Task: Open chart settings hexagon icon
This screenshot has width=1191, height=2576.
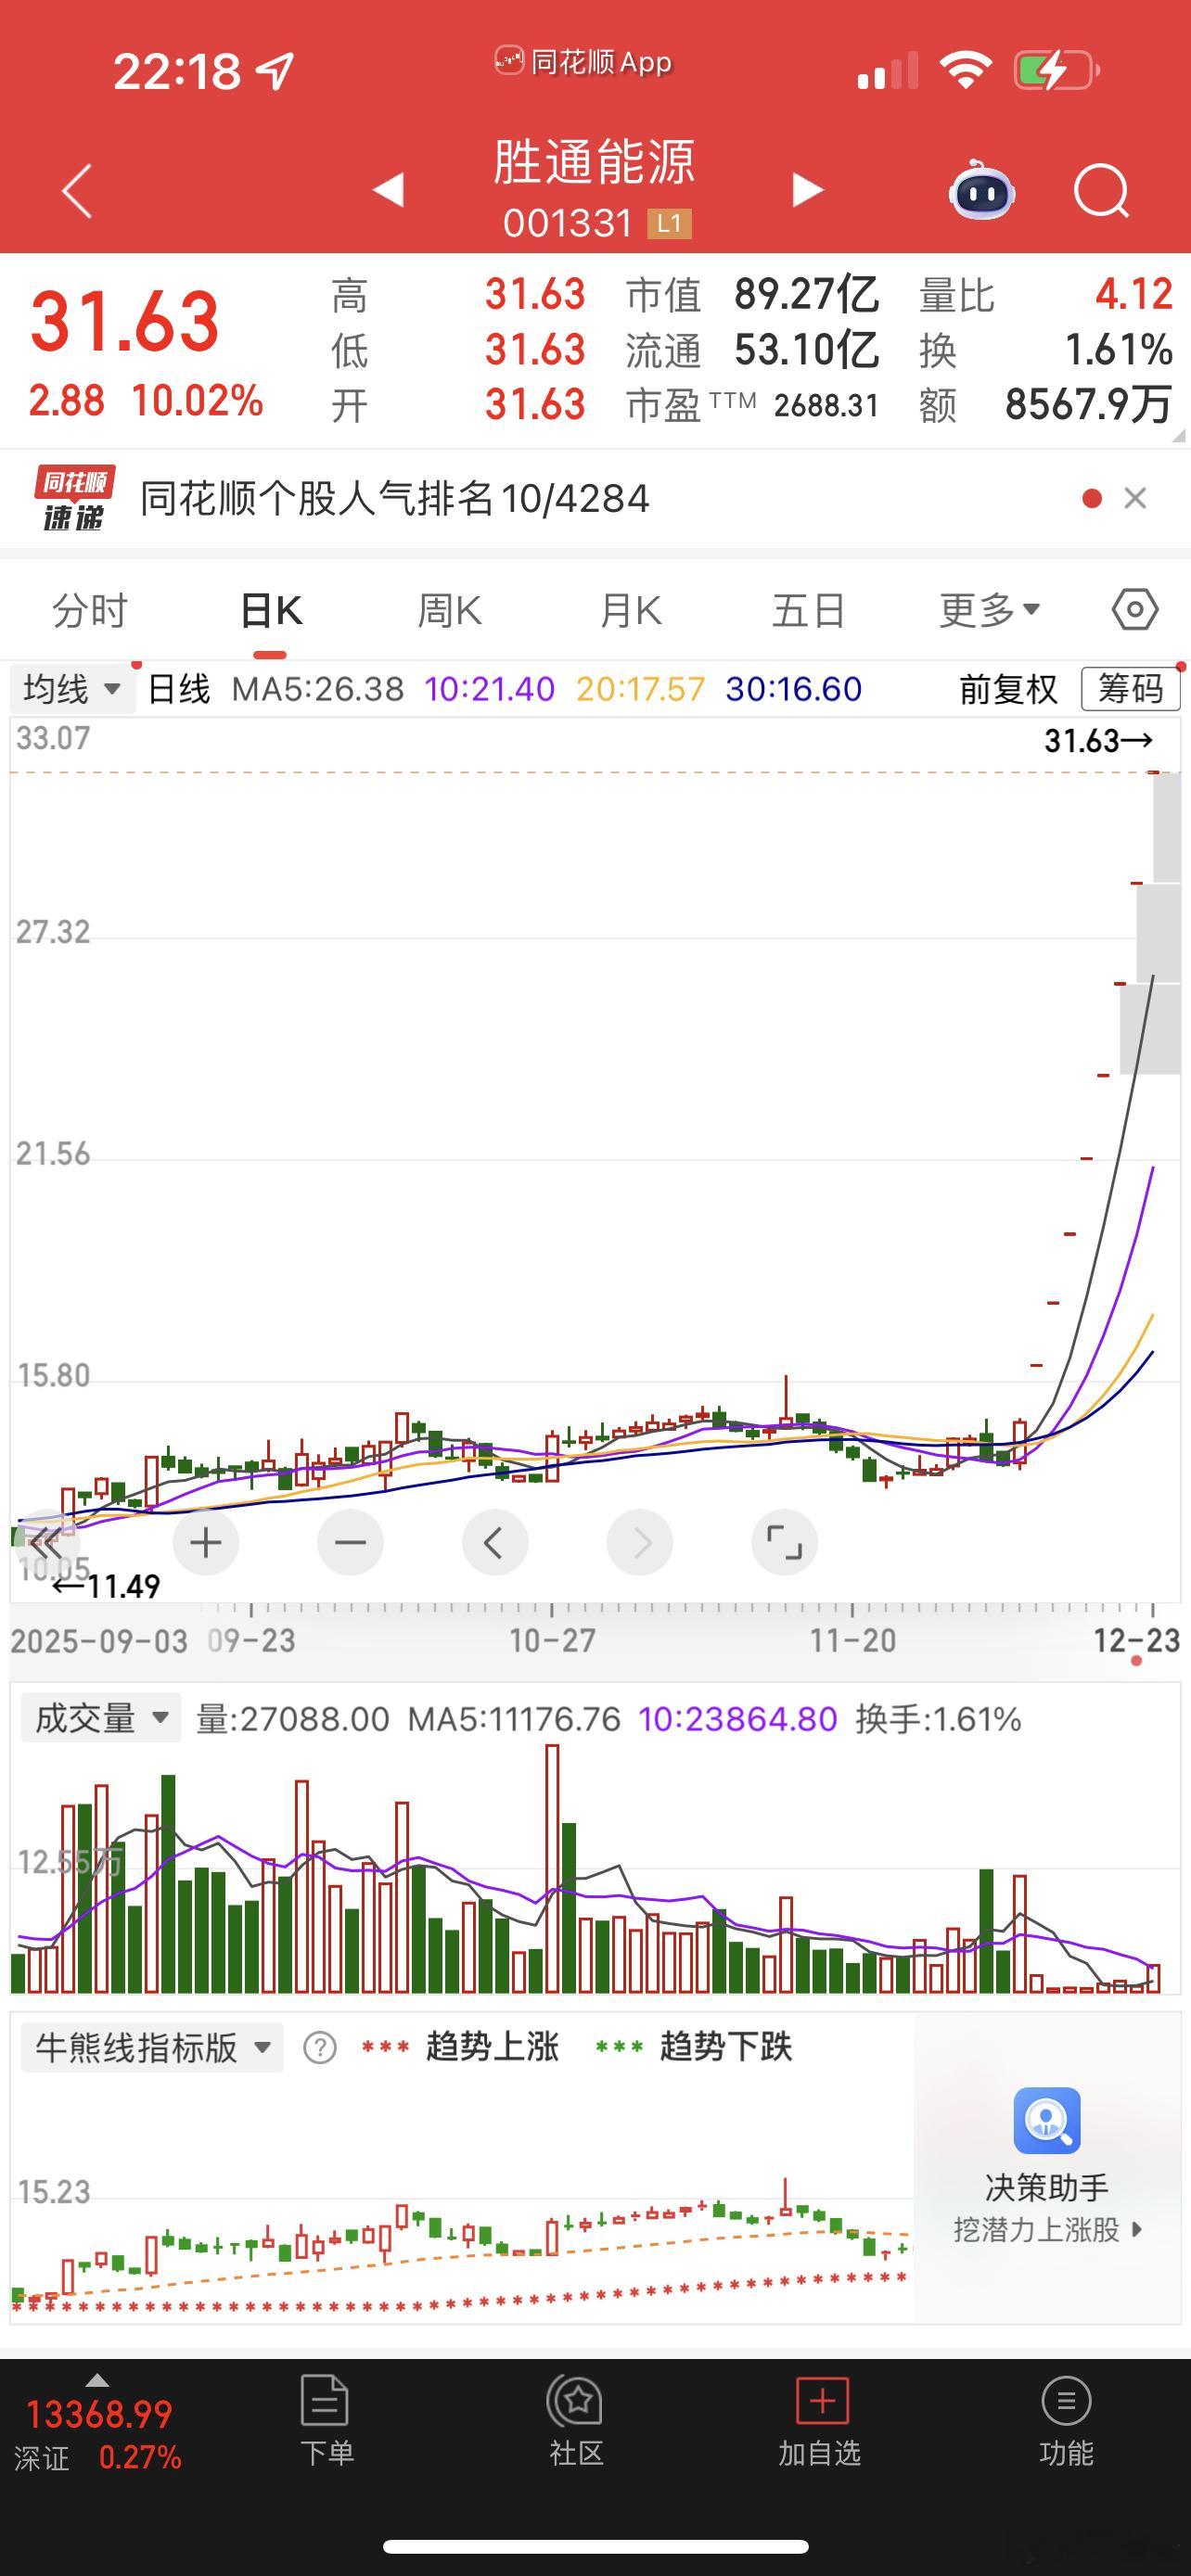Action: tap(1135, 609)
